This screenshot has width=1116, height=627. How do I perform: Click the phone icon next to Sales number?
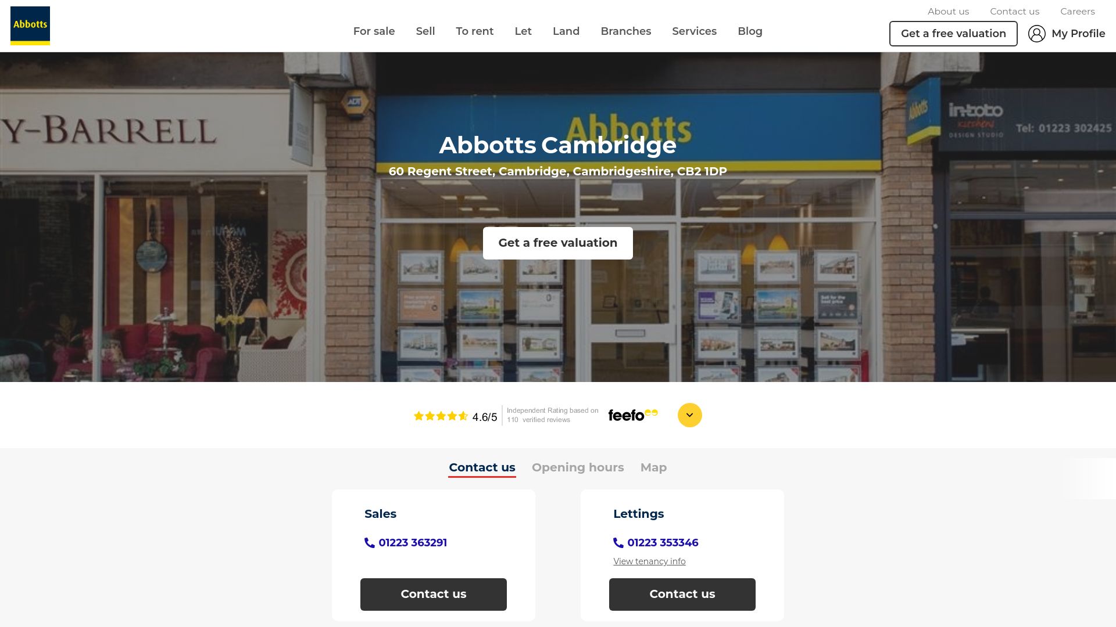pyautogui.click(x=370, y=543)
